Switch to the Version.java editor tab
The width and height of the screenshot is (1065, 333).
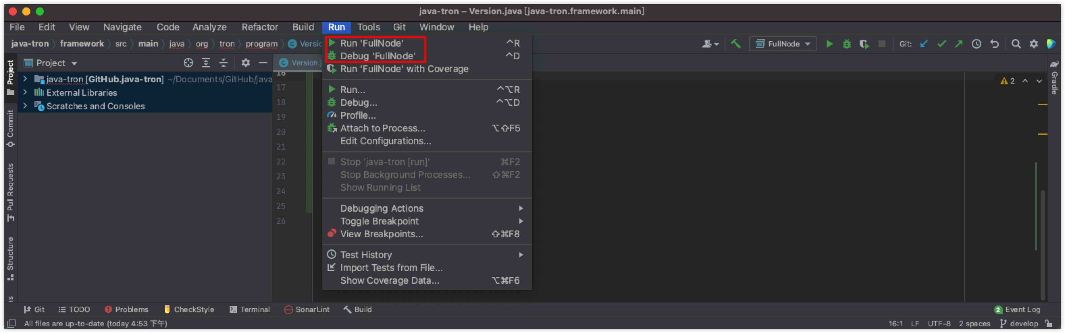[301, 63]
